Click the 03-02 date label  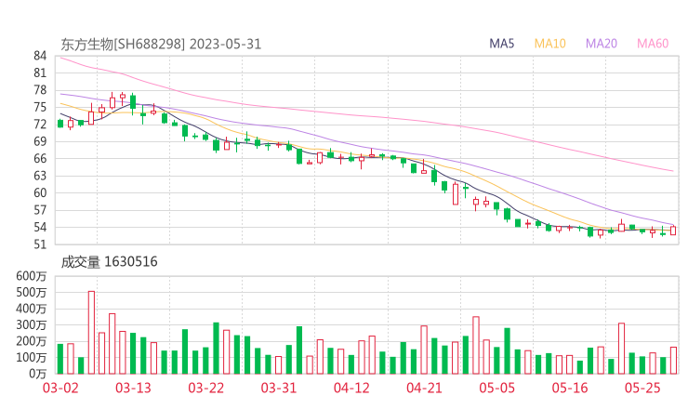tap(60, 388)
